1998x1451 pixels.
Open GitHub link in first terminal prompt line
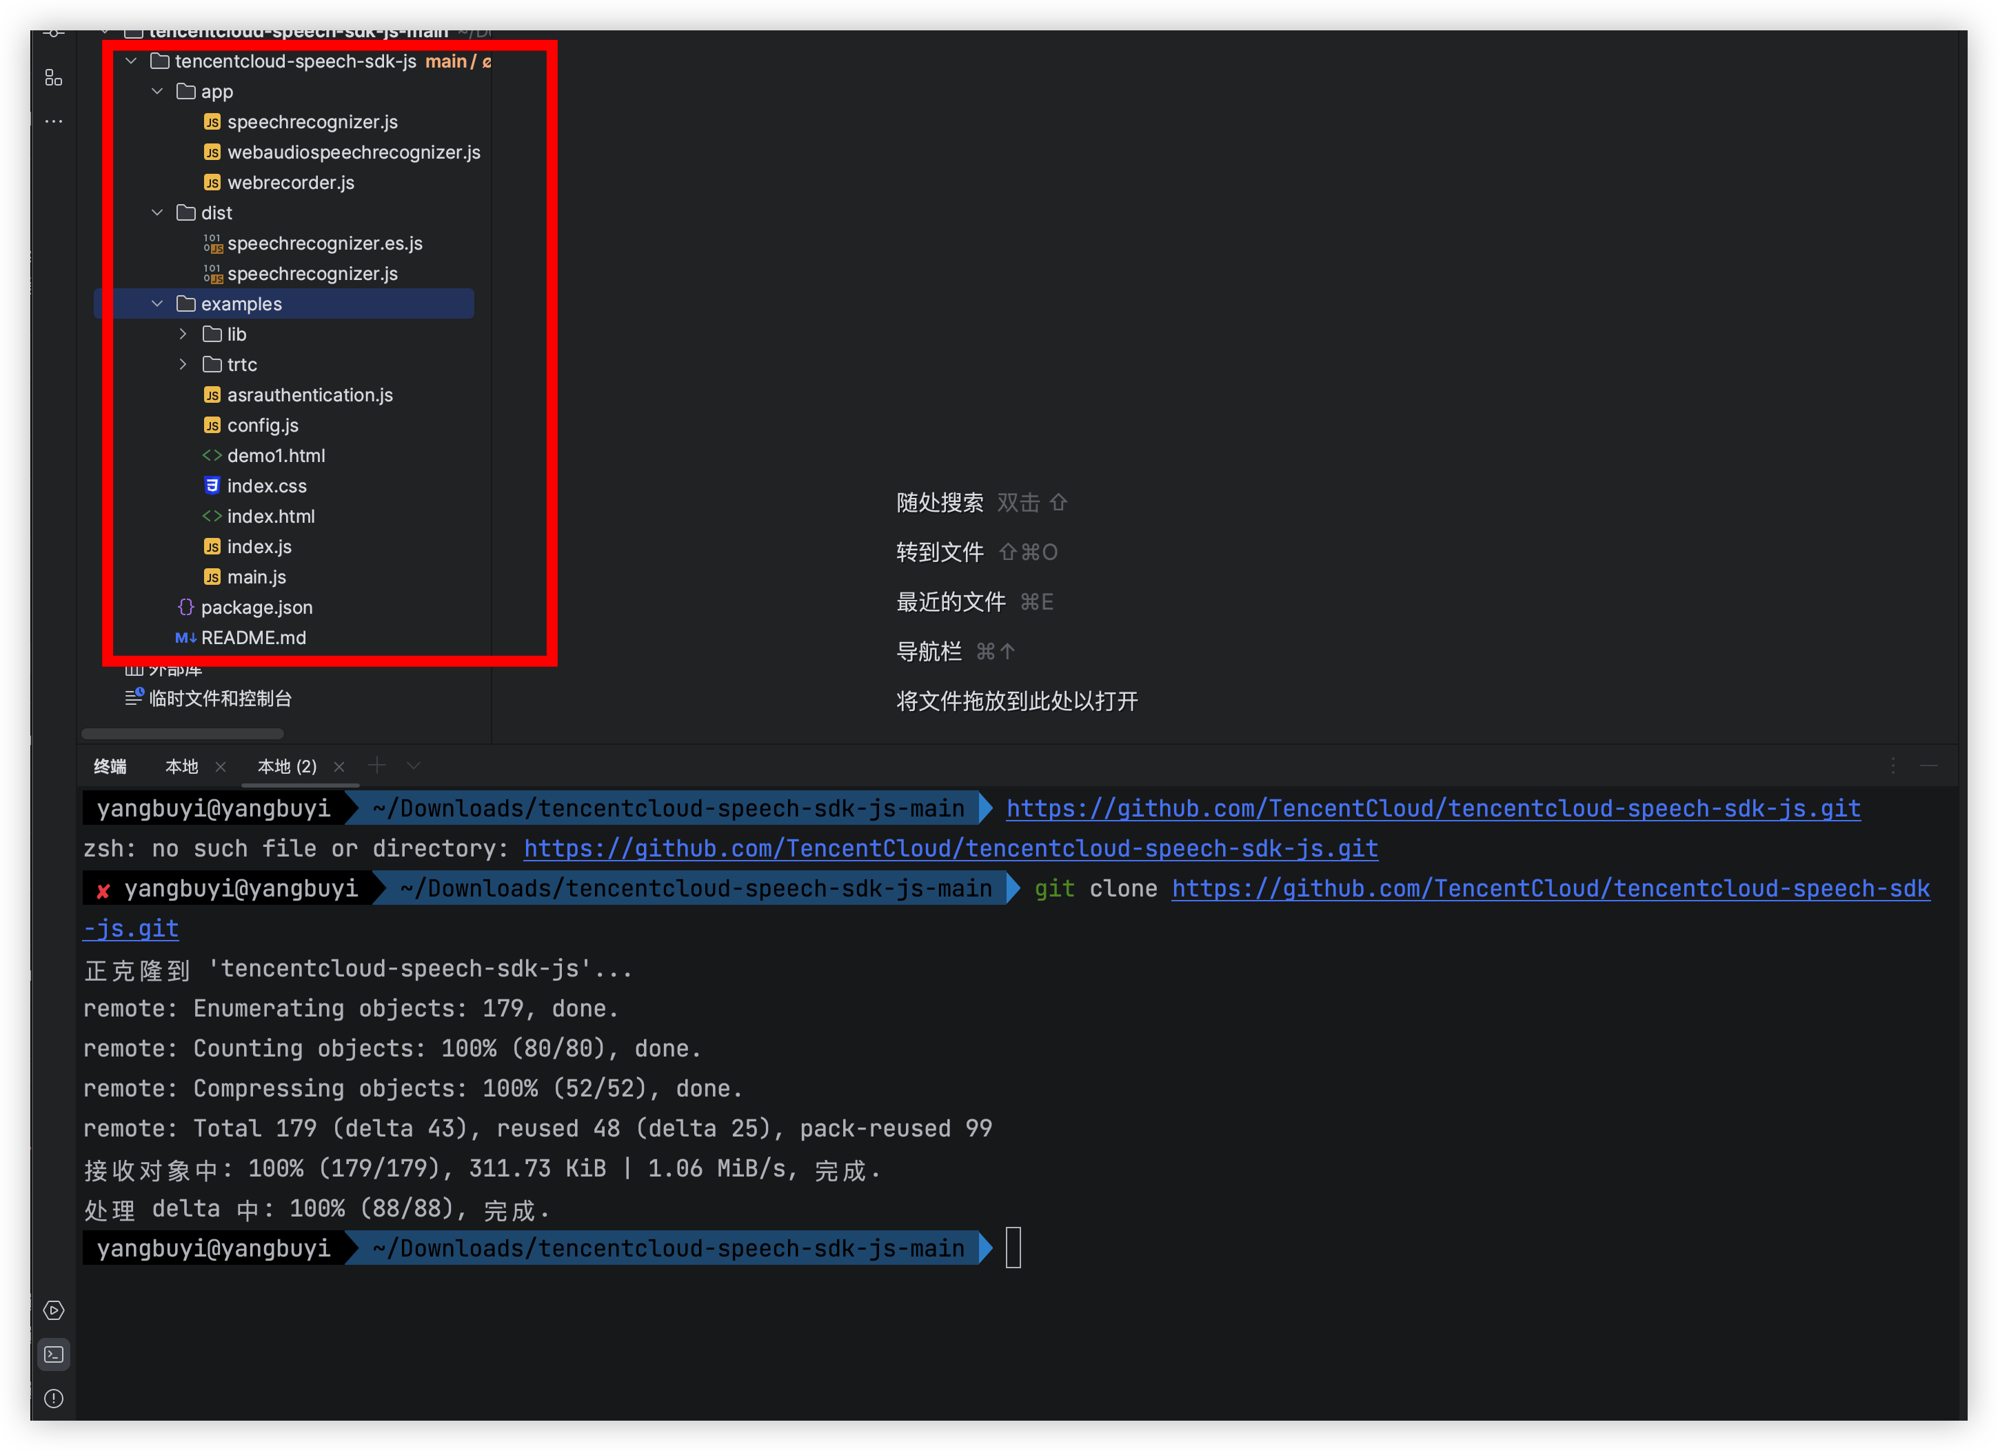pos(1433,808)
